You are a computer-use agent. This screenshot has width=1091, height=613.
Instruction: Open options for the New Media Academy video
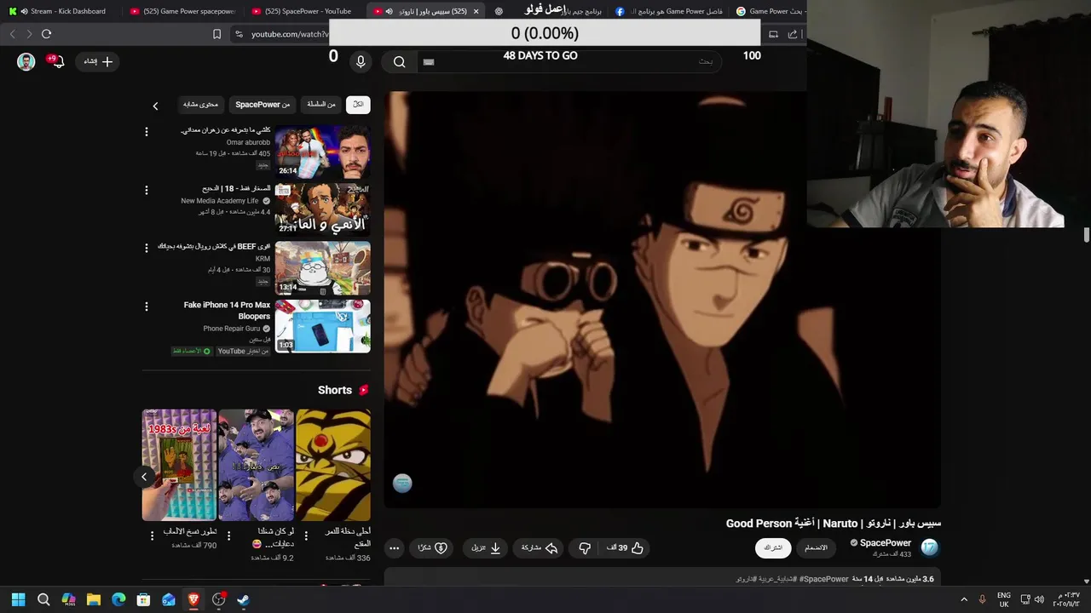click(x=146, y=190)
